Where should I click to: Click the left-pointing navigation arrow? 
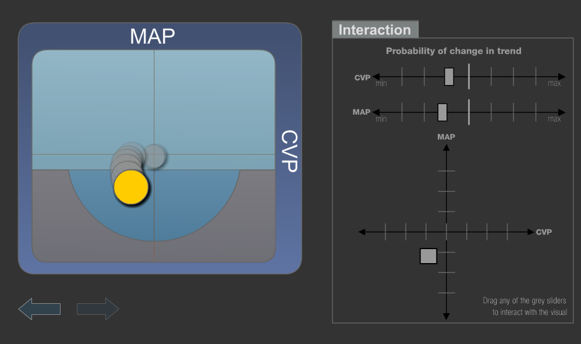pyautogui.click(x=39, y=309)
